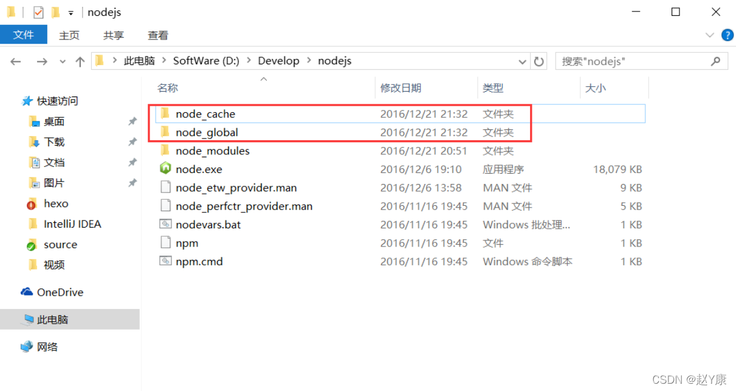Open Quick access in the navigation pane
The height and width of the screenshot is (391, 736).
tap(50, 101)
